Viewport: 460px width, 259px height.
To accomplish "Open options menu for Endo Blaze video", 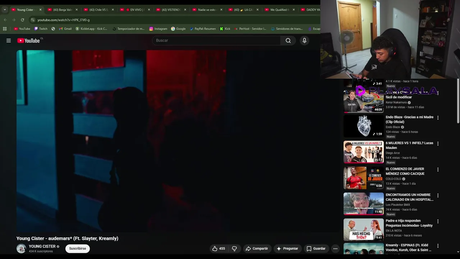I will (x=438, y=118).
